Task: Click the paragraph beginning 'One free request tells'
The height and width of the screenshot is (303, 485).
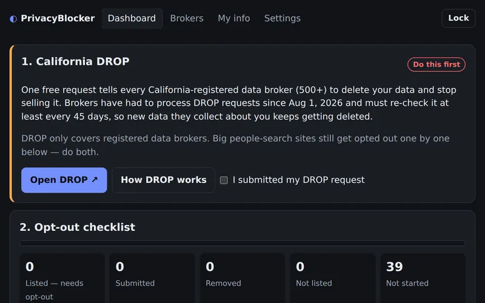Action: [x=239, y=103]
